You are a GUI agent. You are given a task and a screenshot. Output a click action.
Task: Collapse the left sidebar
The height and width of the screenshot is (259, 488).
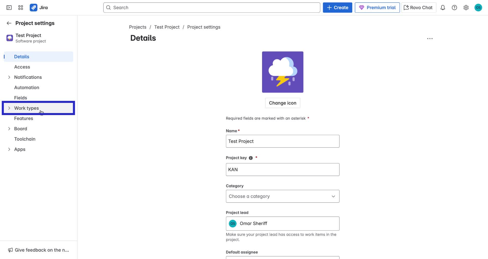pyautogui.click(x=9, y=7)
